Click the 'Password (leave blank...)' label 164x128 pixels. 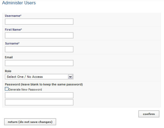coord(44,84)
